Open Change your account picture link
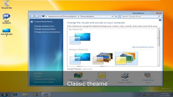173x97 pixels. pyautogui.click(x=47, y=32)
